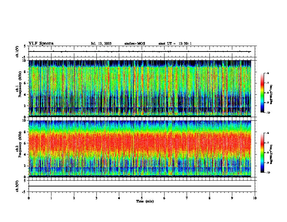Click the ch.1 color scale bar
Image resolution: width=287 pixels, height=222 pixels.
pos(262,93)
